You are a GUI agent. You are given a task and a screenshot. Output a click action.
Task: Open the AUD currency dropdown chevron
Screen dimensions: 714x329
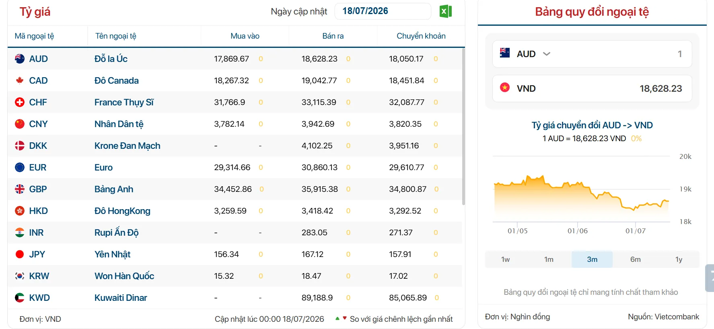[546, 54]
